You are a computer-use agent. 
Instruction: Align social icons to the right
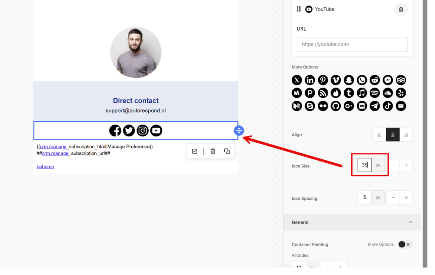tap(406, 135)
